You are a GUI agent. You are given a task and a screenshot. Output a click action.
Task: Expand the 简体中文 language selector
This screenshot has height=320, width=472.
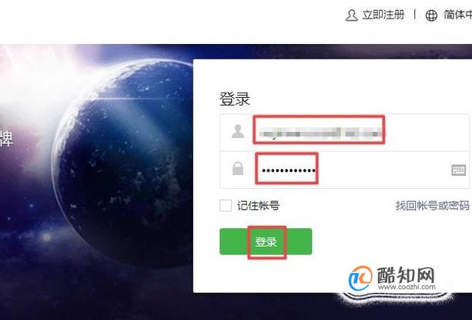(x=457, y=15)
